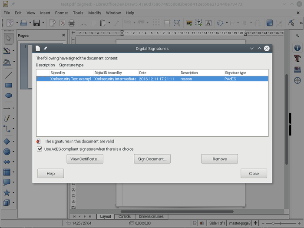Click the zoom slider handle

(273, 223)
